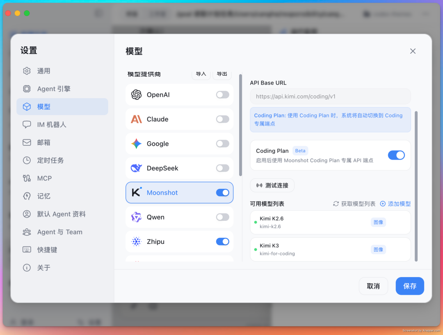Click the API Base URL field

click(330, 96)
